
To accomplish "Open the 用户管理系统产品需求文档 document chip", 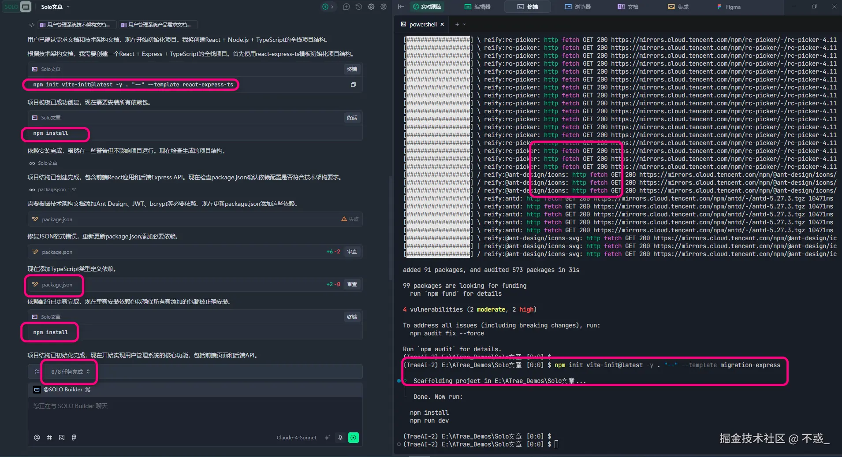I will [x=158, y=25].
